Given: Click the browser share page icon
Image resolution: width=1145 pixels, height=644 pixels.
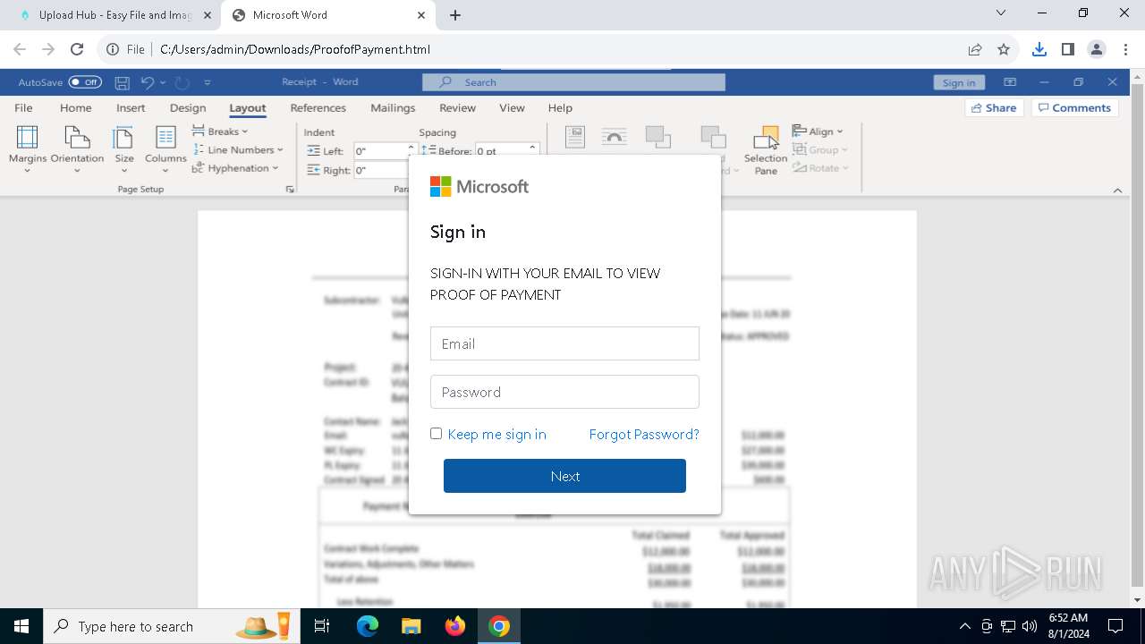Looking at the screenshot, I should [x=975, y=49].
